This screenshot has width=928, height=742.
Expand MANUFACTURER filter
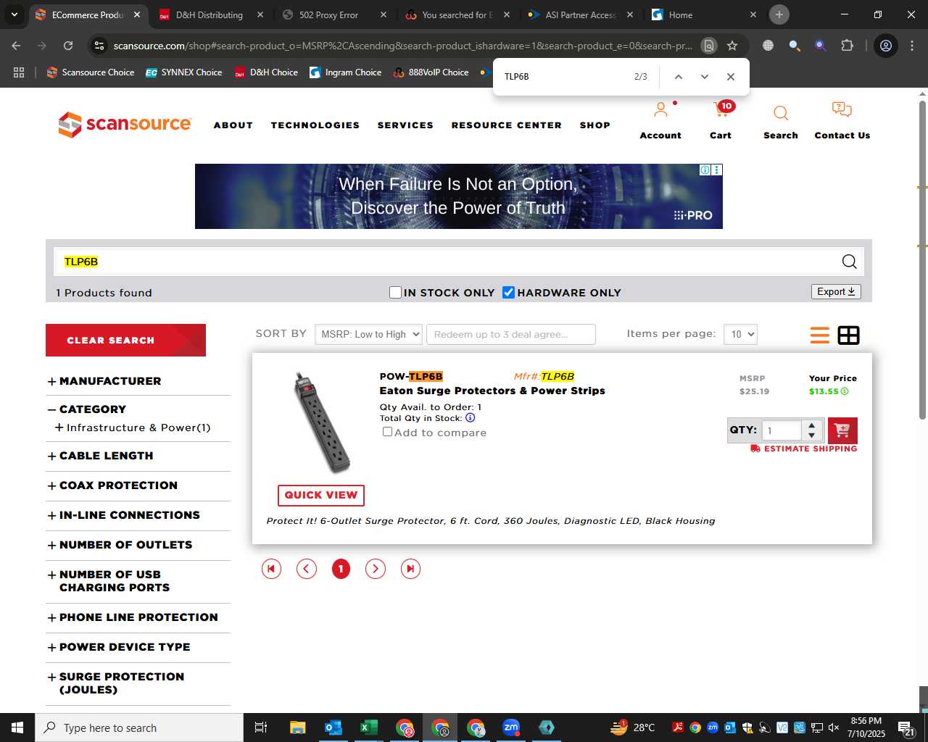pos(104,381)
